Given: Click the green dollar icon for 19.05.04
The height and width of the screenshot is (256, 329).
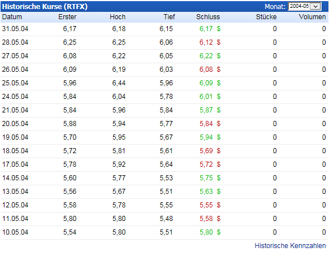Looking at the screenshot, I should click(219, 137).
